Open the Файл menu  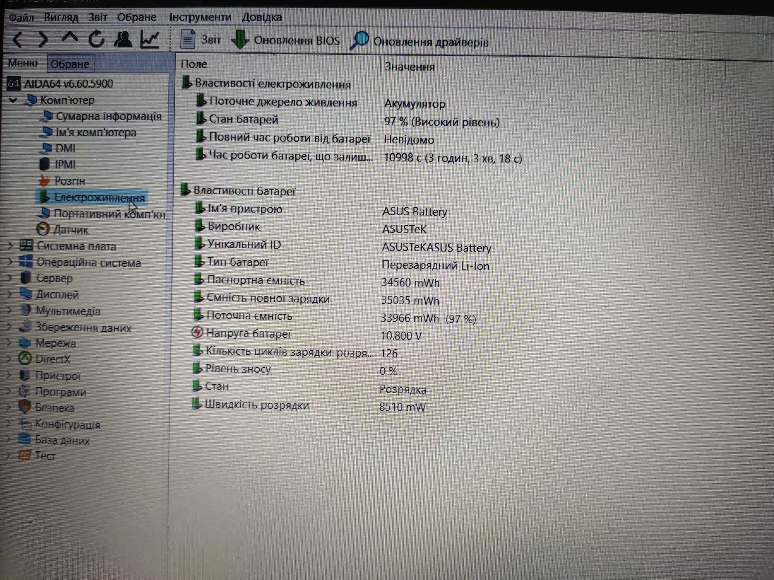21,17
